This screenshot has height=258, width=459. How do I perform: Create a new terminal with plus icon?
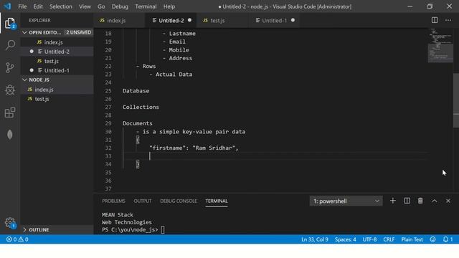(x=393, y=201)
